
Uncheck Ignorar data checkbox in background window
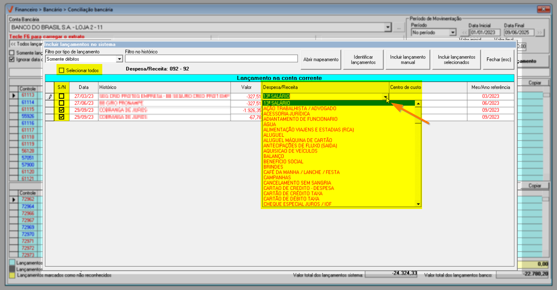(12, 59)
